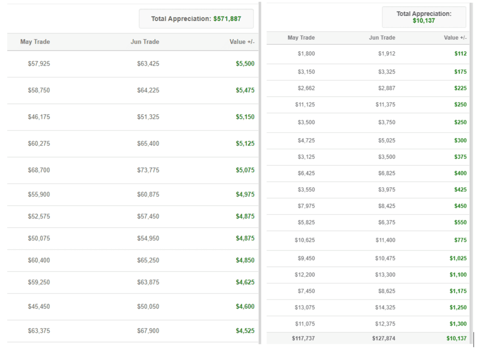Image resolution: width=483 pixels, height=358 pixels.
Task: Click the $7,975 May Trade cell
Action: tap(306, 206)
